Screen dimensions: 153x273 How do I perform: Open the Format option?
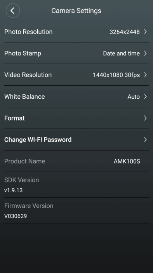click(x=76, y=118)
